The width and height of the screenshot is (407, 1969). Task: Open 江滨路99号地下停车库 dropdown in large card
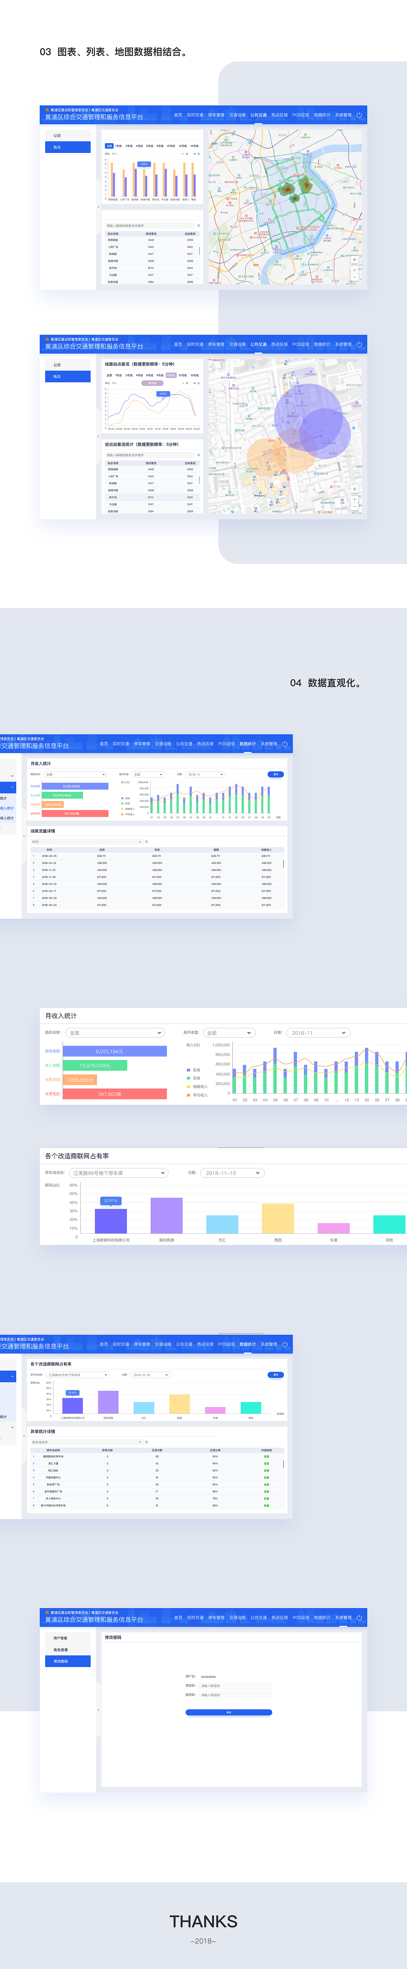tap(118, 1173)
